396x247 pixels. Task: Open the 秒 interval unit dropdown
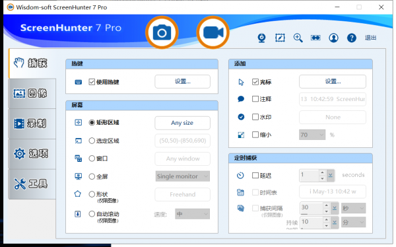(x=354, y=208)
